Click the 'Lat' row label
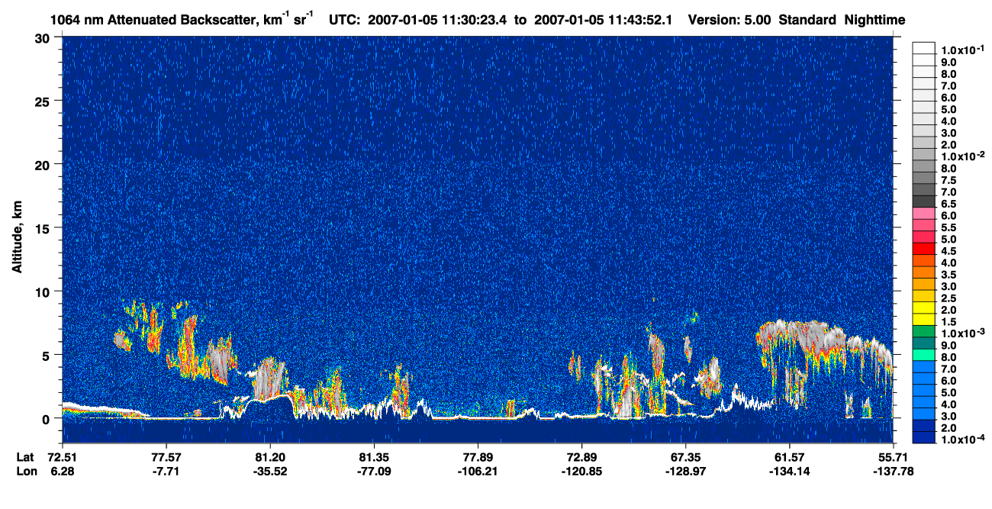Screen dimensions: 992x509 24,456
